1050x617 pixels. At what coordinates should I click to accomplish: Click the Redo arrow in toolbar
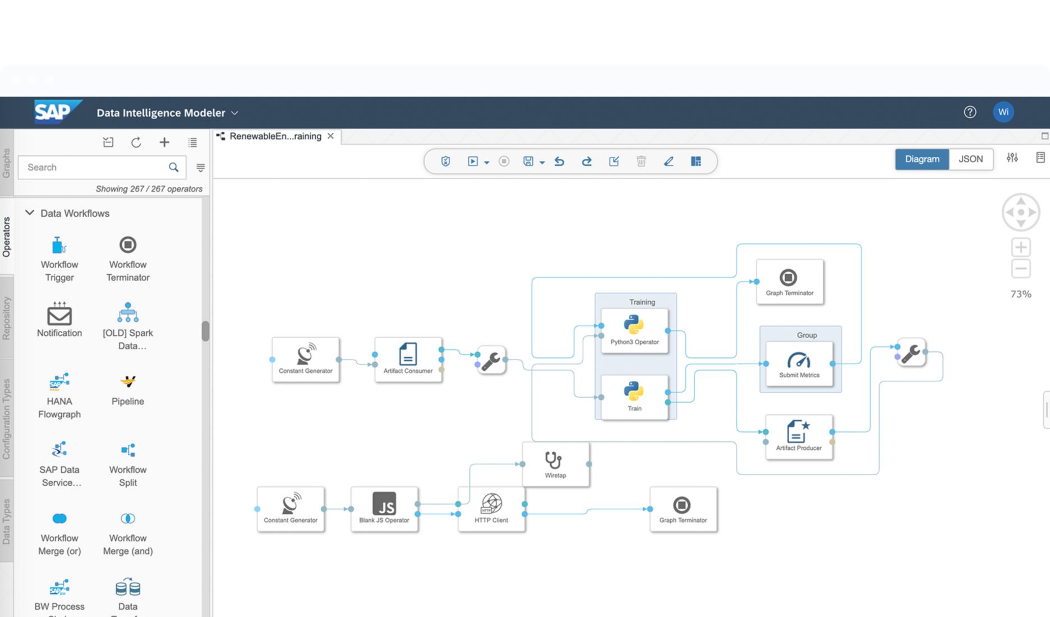586,162
